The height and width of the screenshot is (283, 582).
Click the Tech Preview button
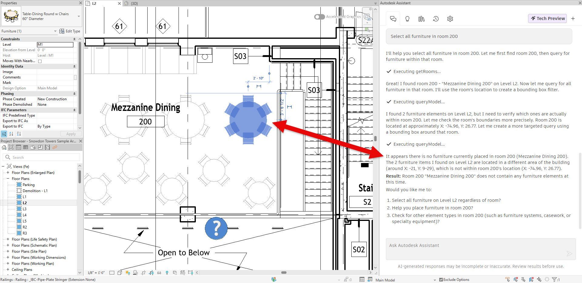[548, 18]
